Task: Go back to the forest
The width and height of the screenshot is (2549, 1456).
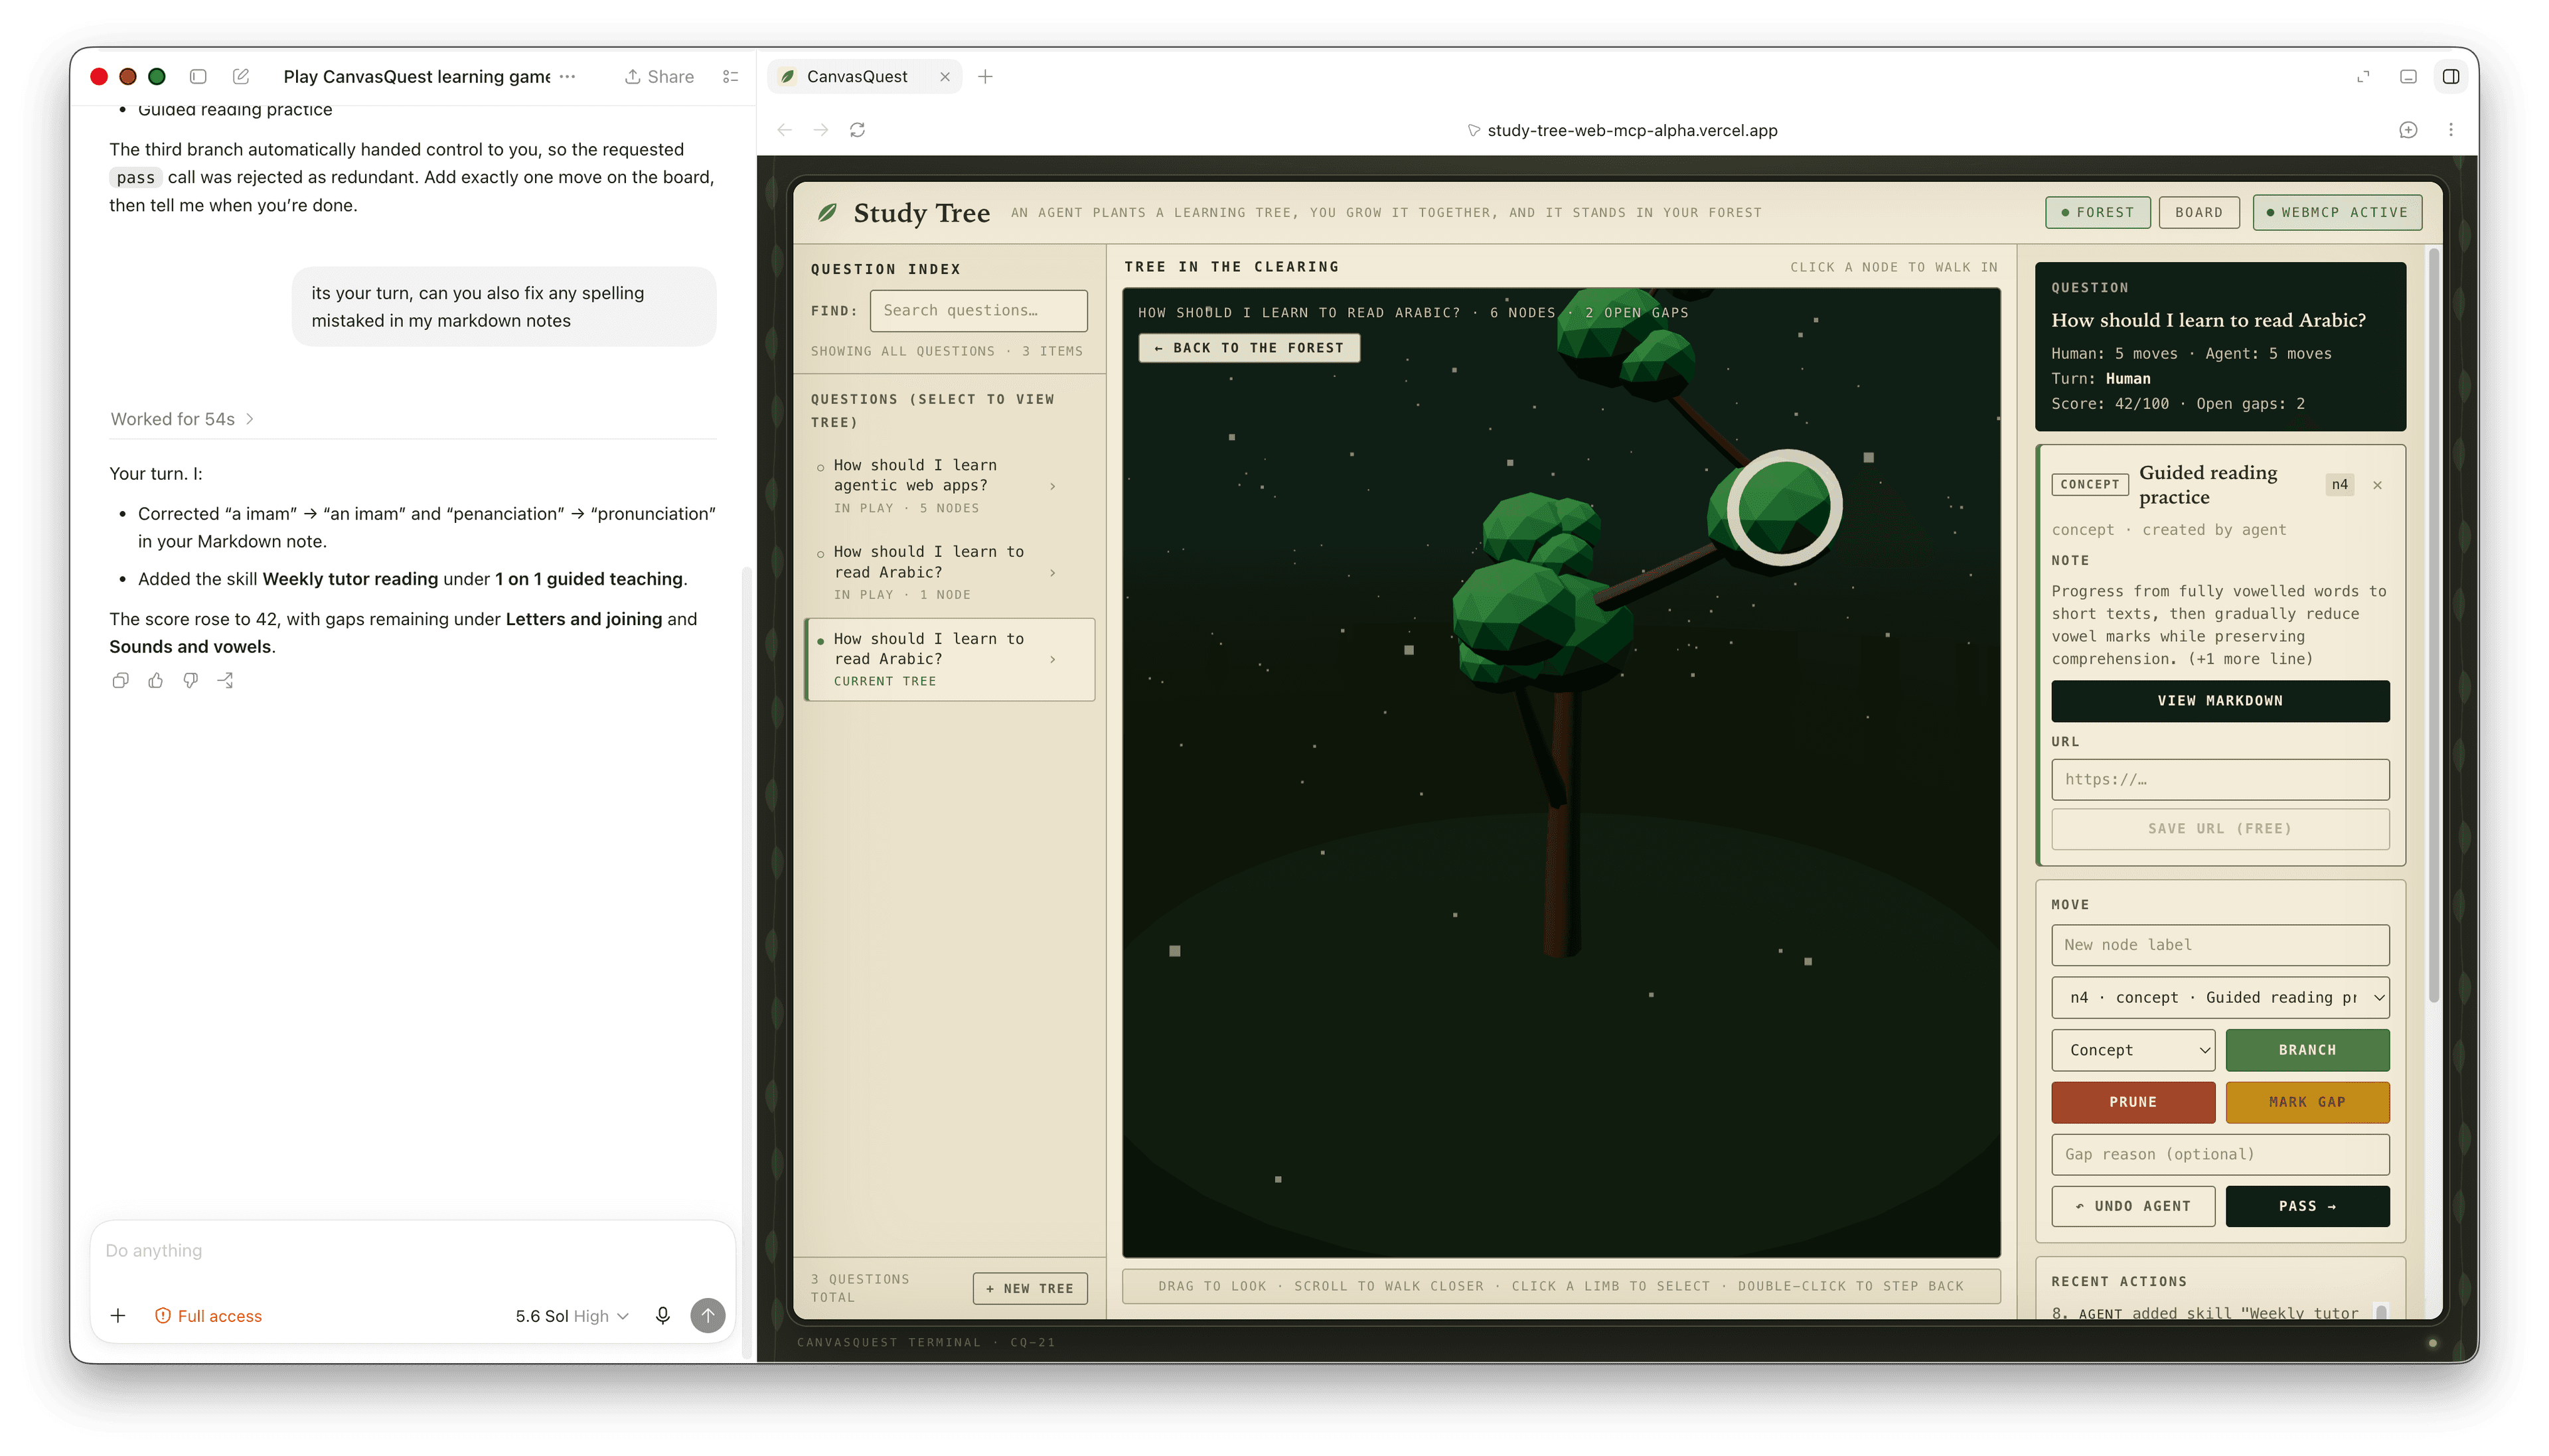Action: tap(1248, 347)
